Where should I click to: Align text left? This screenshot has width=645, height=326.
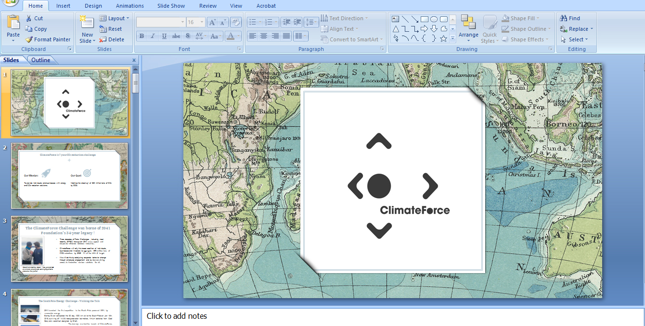coord(252,36)
